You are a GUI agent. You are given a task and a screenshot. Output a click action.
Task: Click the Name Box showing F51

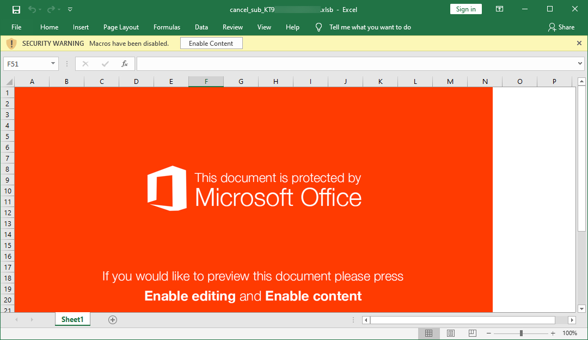click(x=26, y=64)
